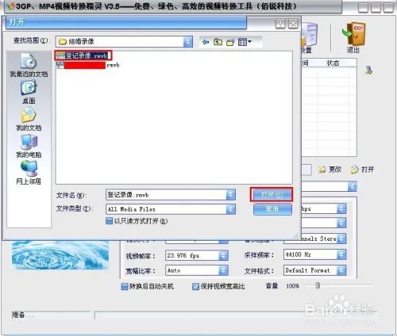Go up one folder level icon
This screenshot has height=336, width=397.
(x=218, y=42)
